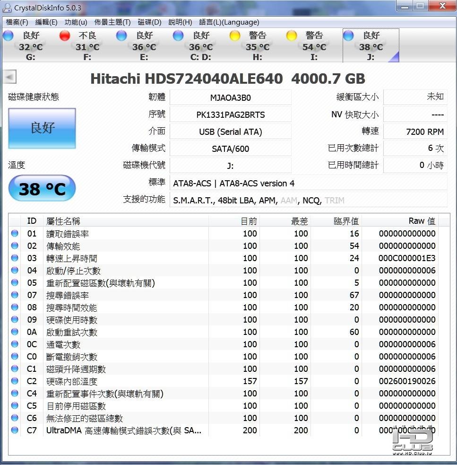Viewport: 457px width, 465px height.
Task: Click current value 157 for 硬碟內部溫度
Action: point(250,381)
